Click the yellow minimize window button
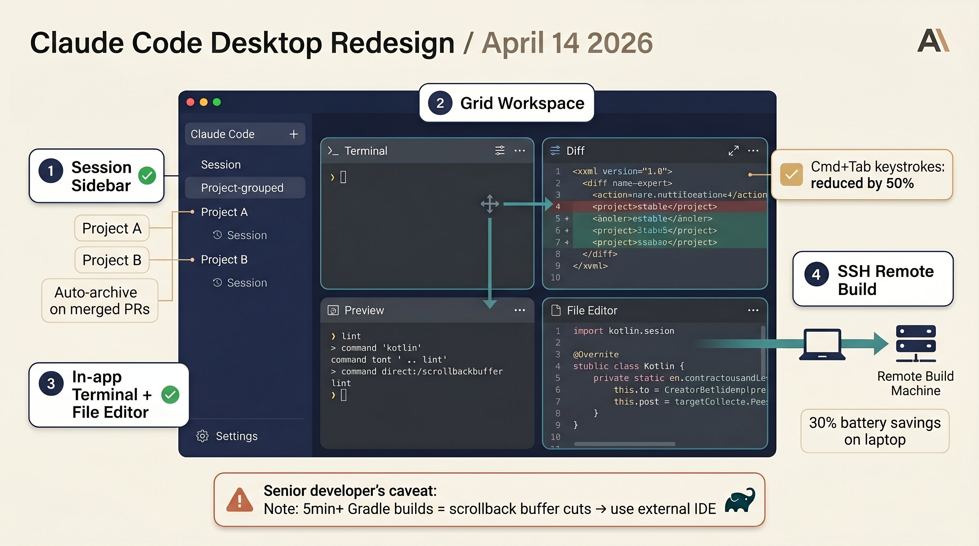The height and width of the screenshot is (546, 979). (x=204, y=102)
